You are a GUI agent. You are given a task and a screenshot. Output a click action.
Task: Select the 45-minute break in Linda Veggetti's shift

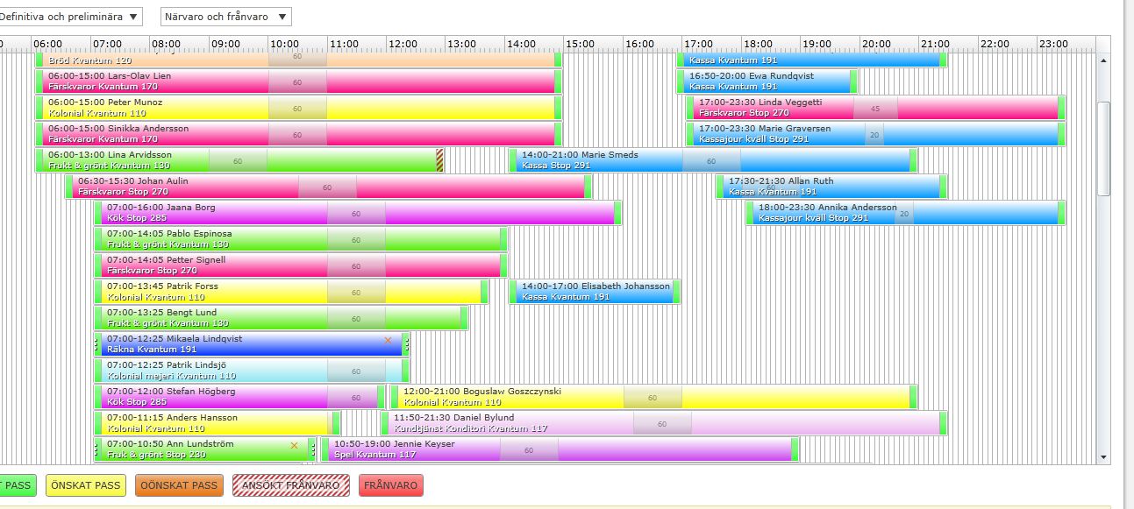pyautogui.click(x=875, y=108)
